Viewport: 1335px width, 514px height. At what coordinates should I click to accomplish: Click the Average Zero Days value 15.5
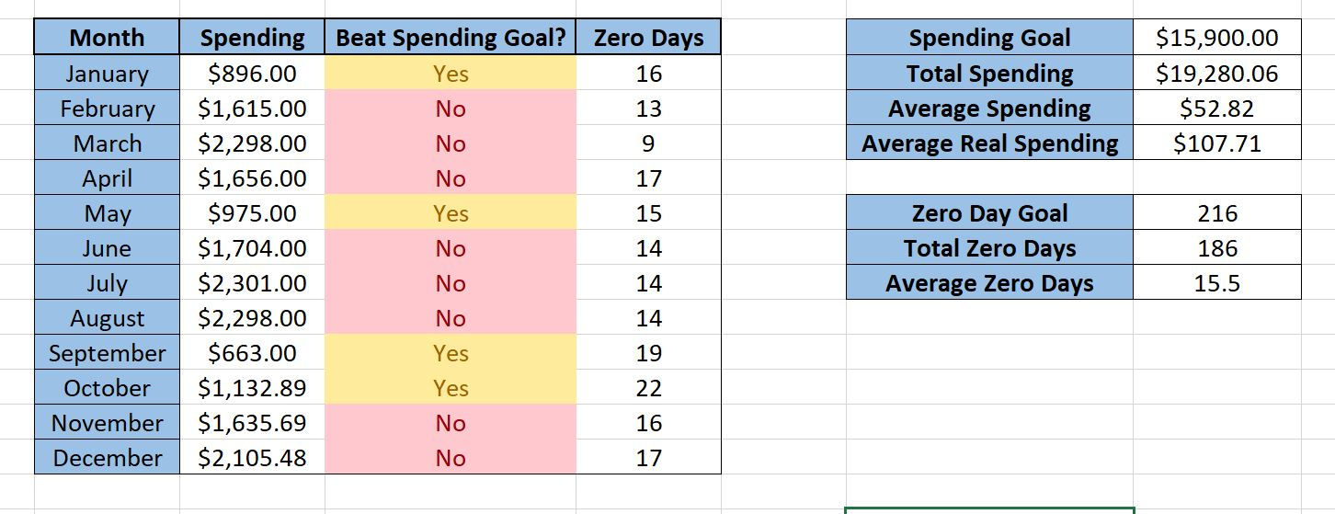(x=1216, y=283)
